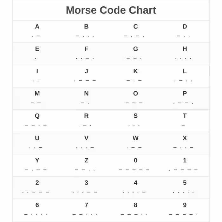Select the digit 0 cell

[x=135, y=165]
